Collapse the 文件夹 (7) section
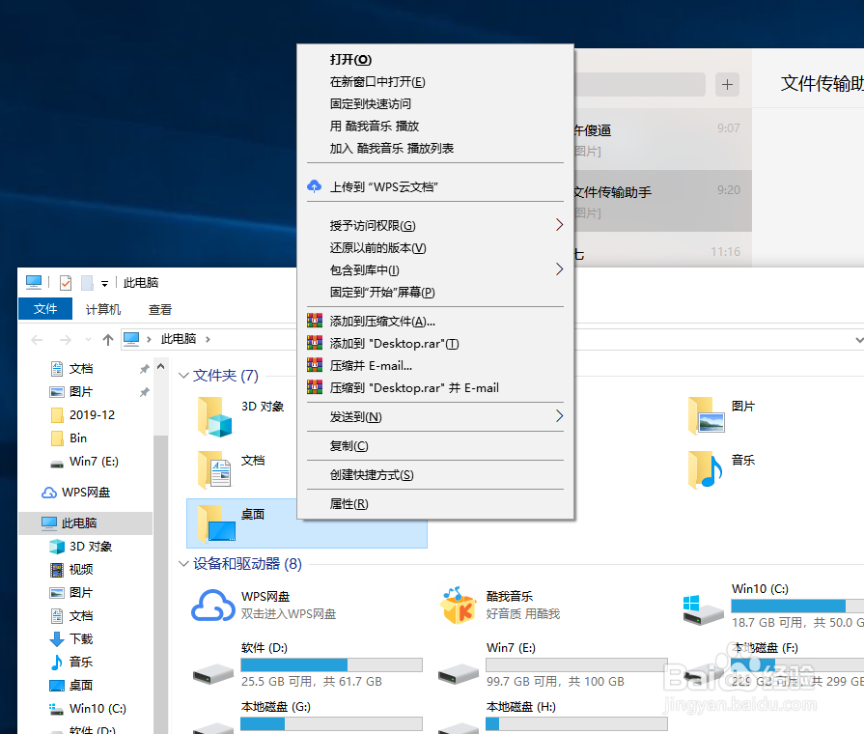The height and width of the screenshot is (734, 864). 183,376
